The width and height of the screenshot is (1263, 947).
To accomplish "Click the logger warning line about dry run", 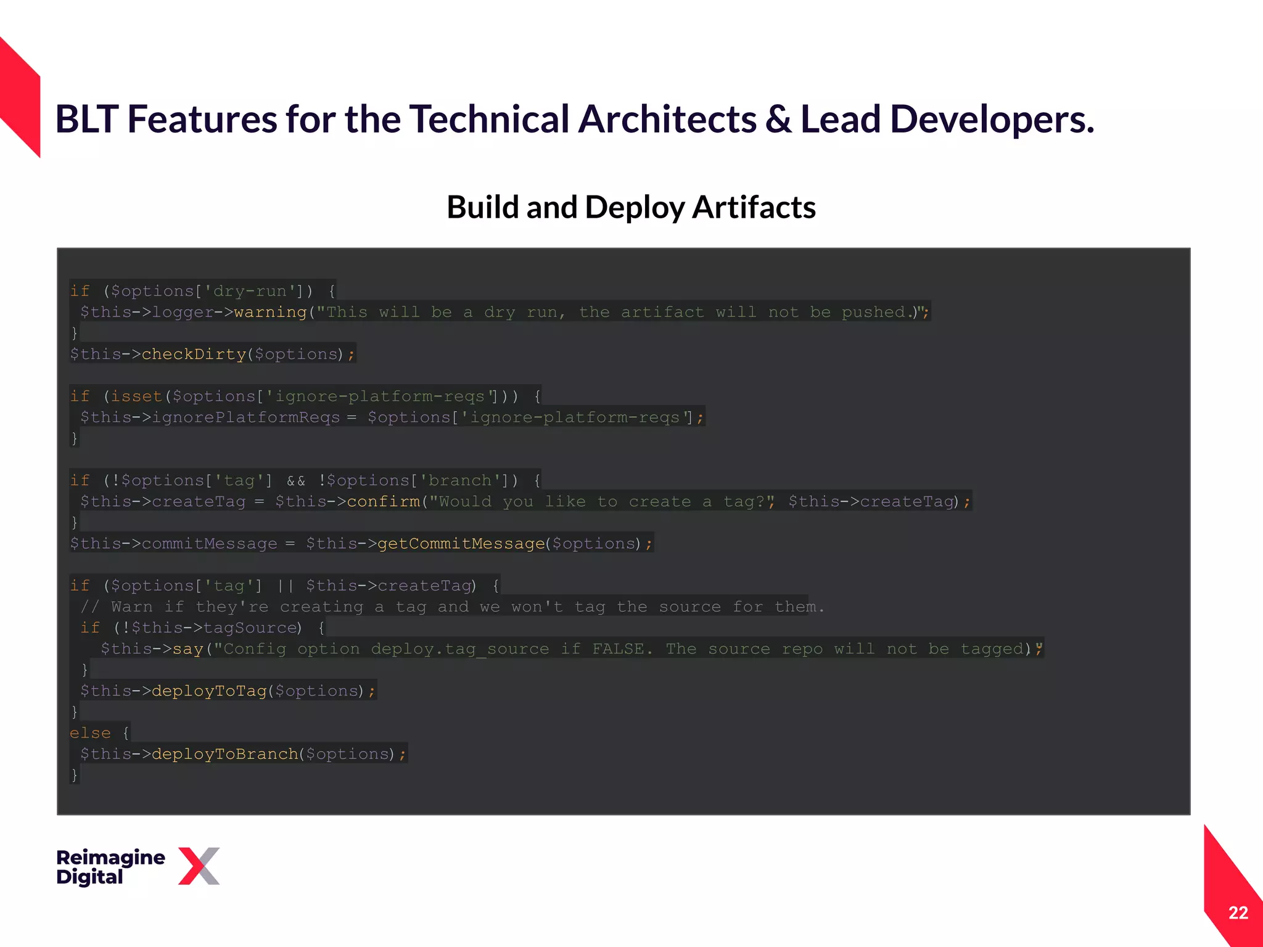I will [x=504, y=311].
